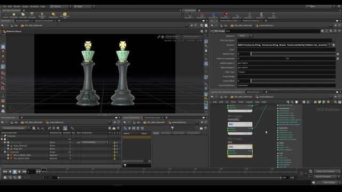Click the red magnet snapping icon in viewport sidebar

click(3, 88)
